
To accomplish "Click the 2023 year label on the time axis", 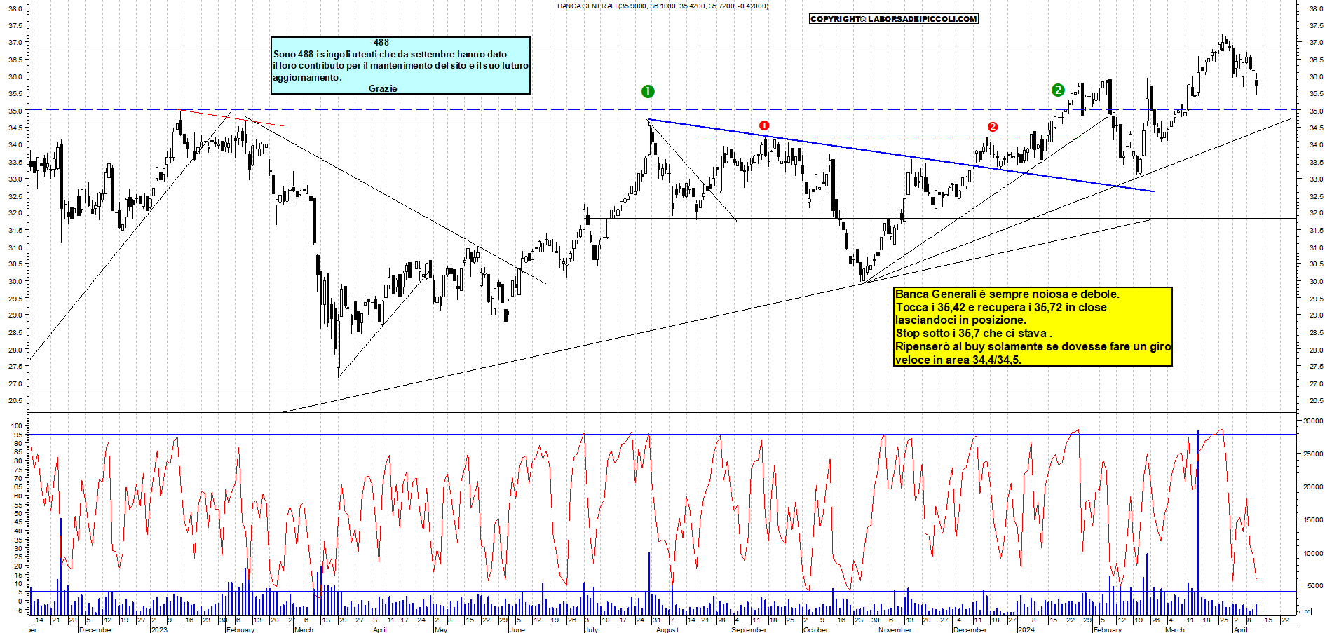I will (x=160, y=629).
